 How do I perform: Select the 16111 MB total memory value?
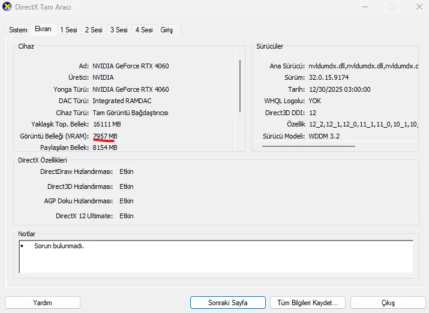[107, 124]
